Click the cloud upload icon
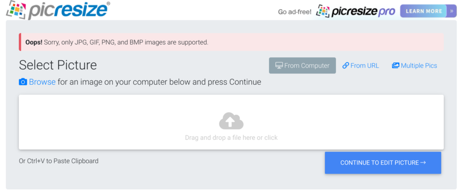This screenshot has height=192, width=462. 231,121
